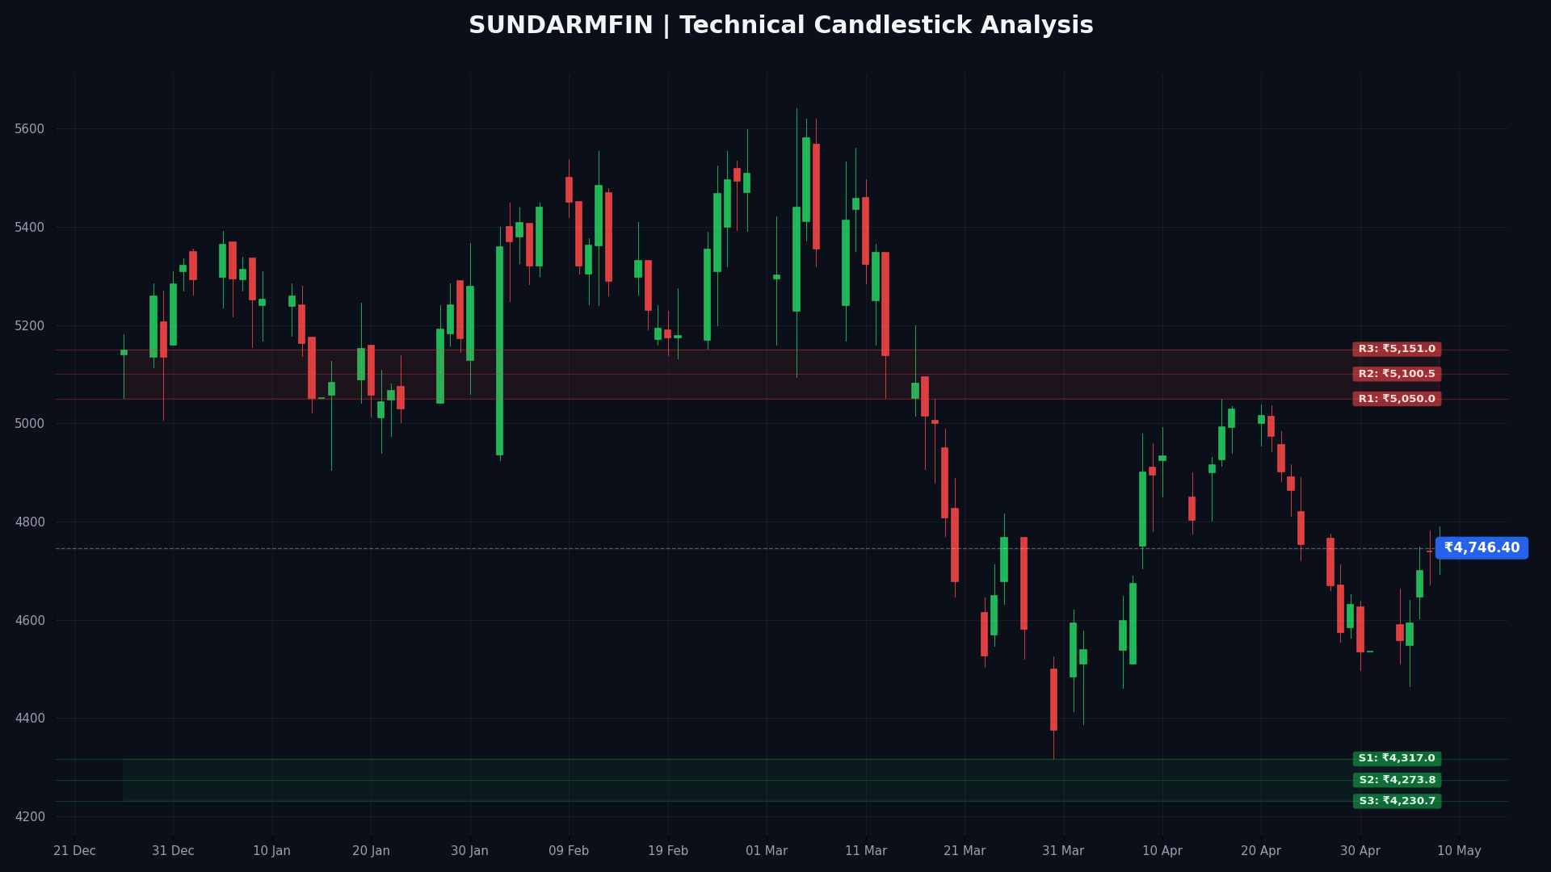
Task: Click the 09 Feb date label
Action: click(x=569, y=851)
